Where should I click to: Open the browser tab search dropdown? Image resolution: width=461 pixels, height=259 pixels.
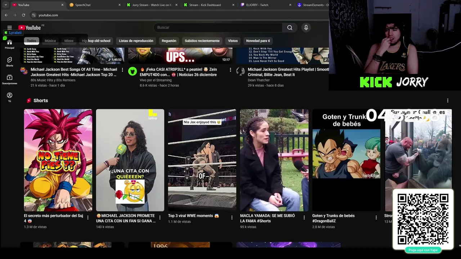(x=5, y=5)
